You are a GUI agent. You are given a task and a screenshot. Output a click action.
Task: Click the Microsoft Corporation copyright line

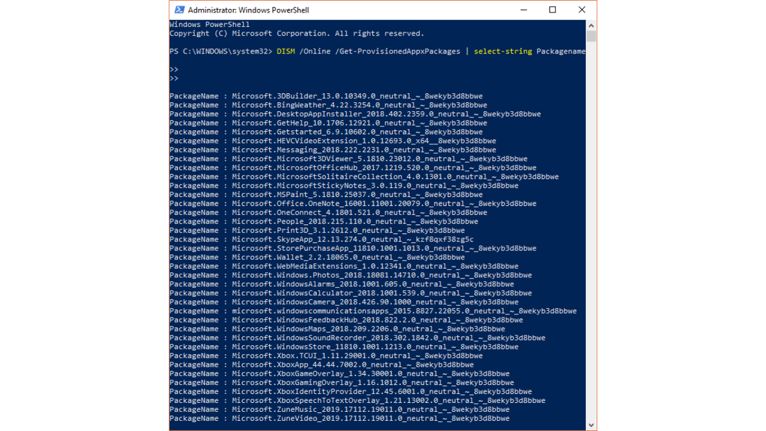coord(297,33)
